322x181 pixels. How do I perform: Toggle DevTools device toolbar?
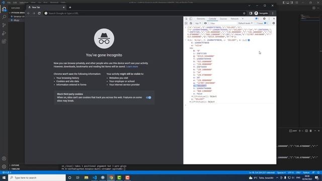pos(191,19)
